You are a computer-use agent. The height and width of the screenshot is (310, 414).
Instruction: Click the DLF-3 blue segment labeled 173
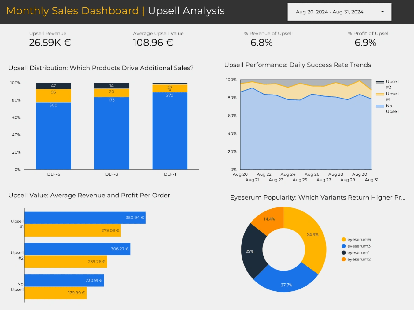112,133
